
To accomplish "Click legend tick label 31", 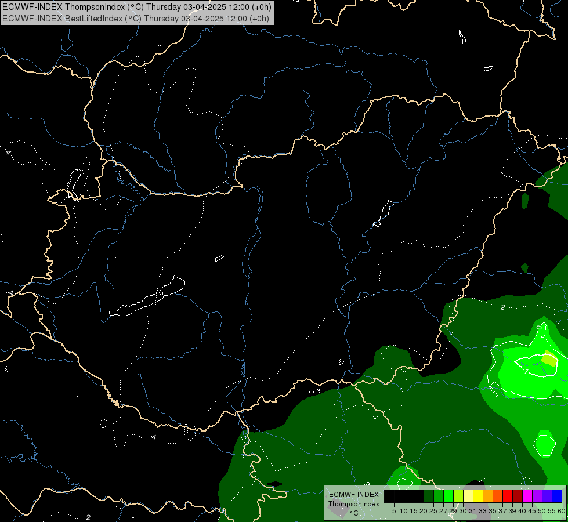I will [473, 511].
